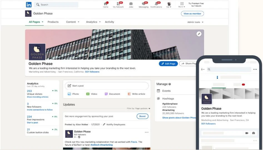263x150 pixels.
Task: Click Write article option
Action: coord(136,94)
